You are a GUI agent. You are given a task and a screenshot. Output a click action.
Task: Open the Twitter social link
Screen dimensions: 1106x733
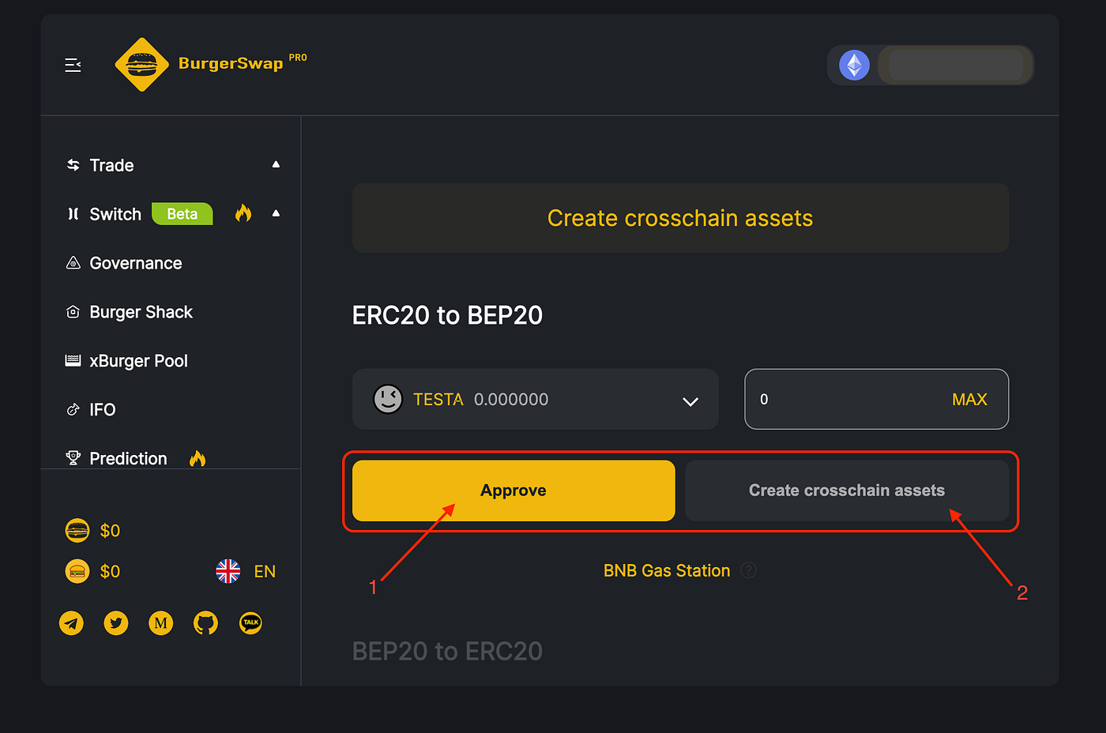click(x=116, y=623)
